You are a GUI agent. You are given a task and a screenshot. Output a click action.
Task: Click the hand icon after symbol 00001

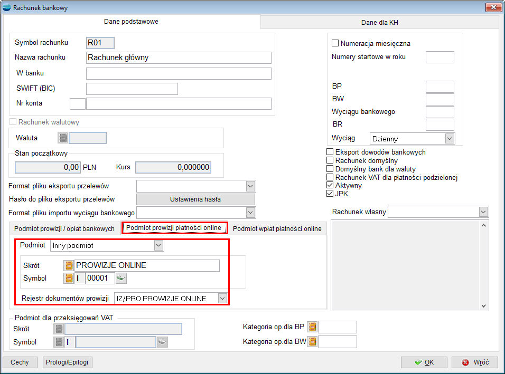(x=121, y=278)
